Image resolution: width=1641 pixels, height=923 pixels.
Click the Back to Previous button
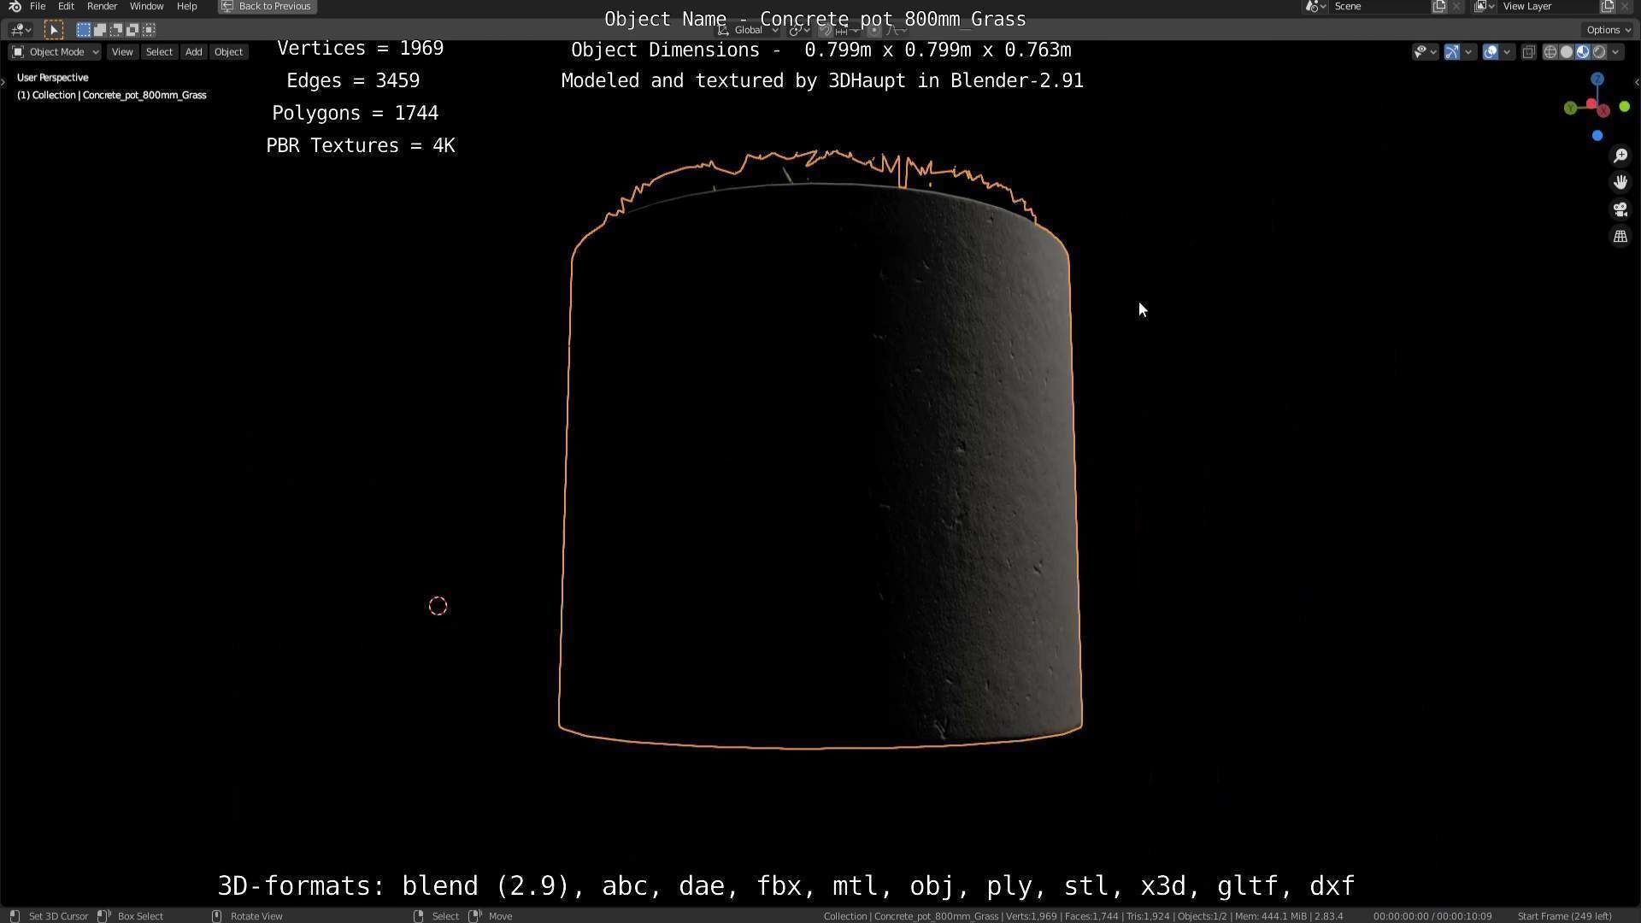pyautogui.click(x=268, y=6)
